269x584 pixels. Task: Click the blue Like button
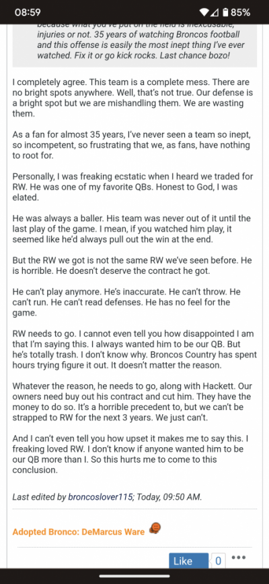tap(188, 561)
